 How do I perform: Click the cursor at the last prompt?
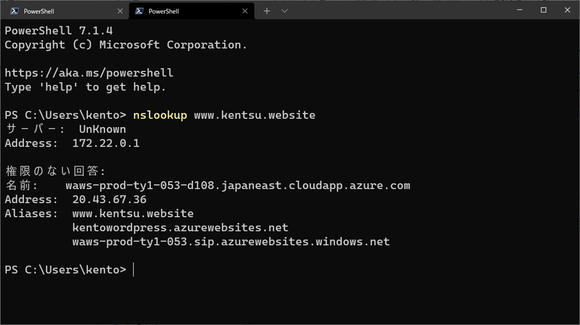(134, 270)
